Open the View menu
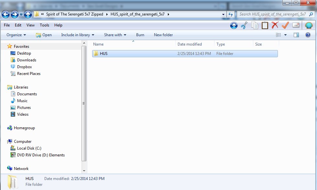The image size is (317, 190). click(x=30, y=25)
